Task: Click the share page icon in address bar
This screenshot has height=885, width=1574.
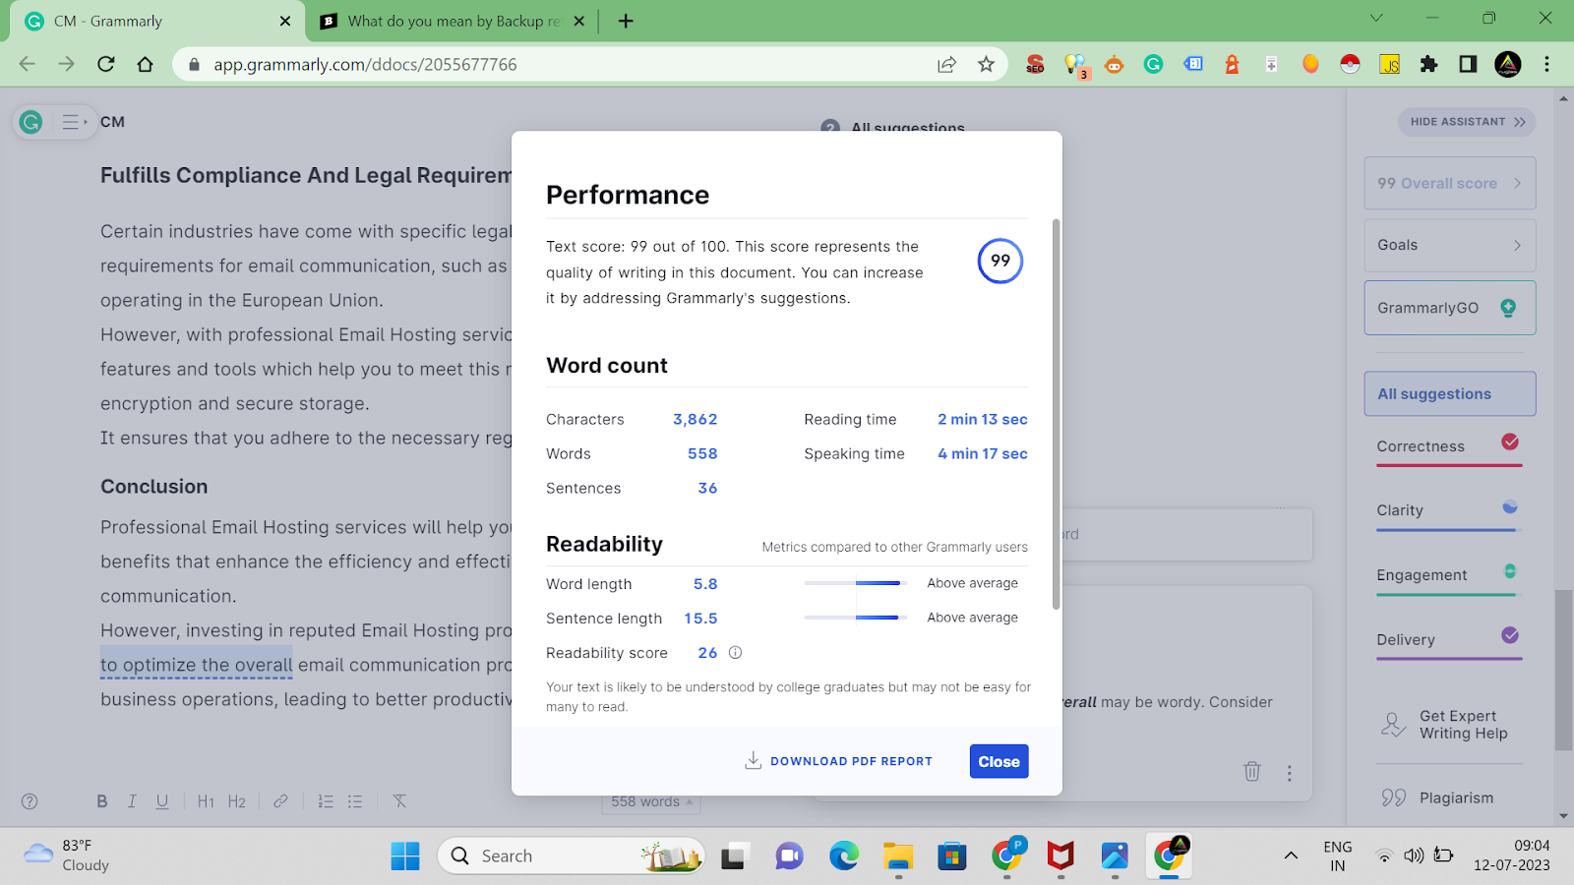Action: coord(946,64)
